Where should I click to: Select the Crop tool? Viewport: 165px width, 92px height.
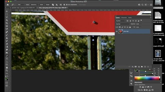tap(7, 23)
